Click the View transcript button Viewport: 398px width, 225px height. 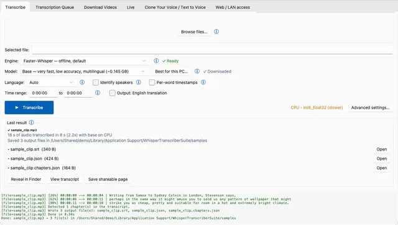coord(65,180)
